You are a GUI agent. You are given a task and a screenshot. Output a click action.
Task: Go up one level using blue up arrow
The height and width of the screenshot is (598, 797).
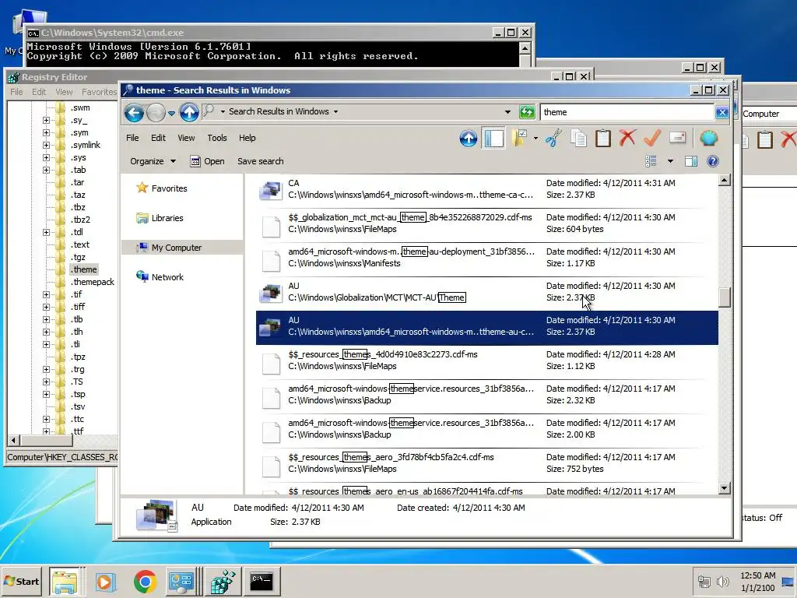[189, 112]
